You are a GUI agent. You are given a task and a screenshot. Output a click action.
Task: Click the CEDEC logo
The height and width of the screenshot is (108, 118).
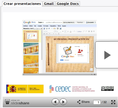pos(72,89)
